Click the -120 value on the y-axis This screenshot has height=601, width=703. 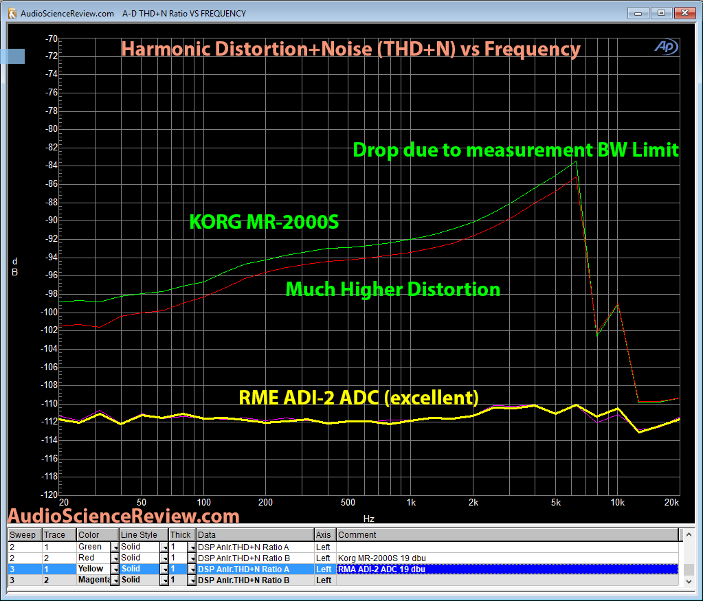click(49, 495)
